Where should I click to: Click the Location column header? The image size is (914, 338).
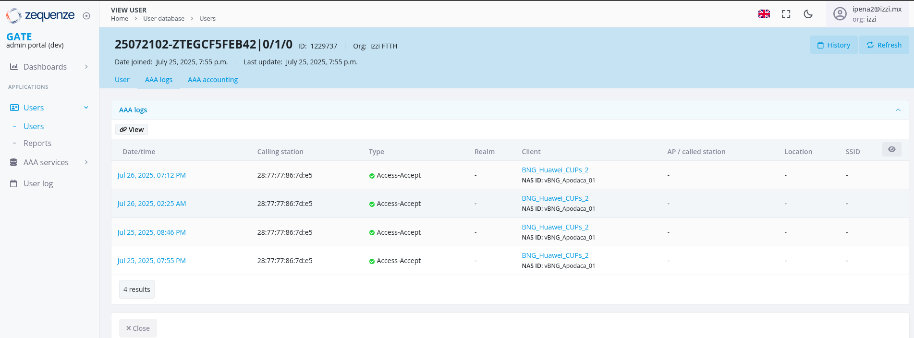[x=798, y=152]
